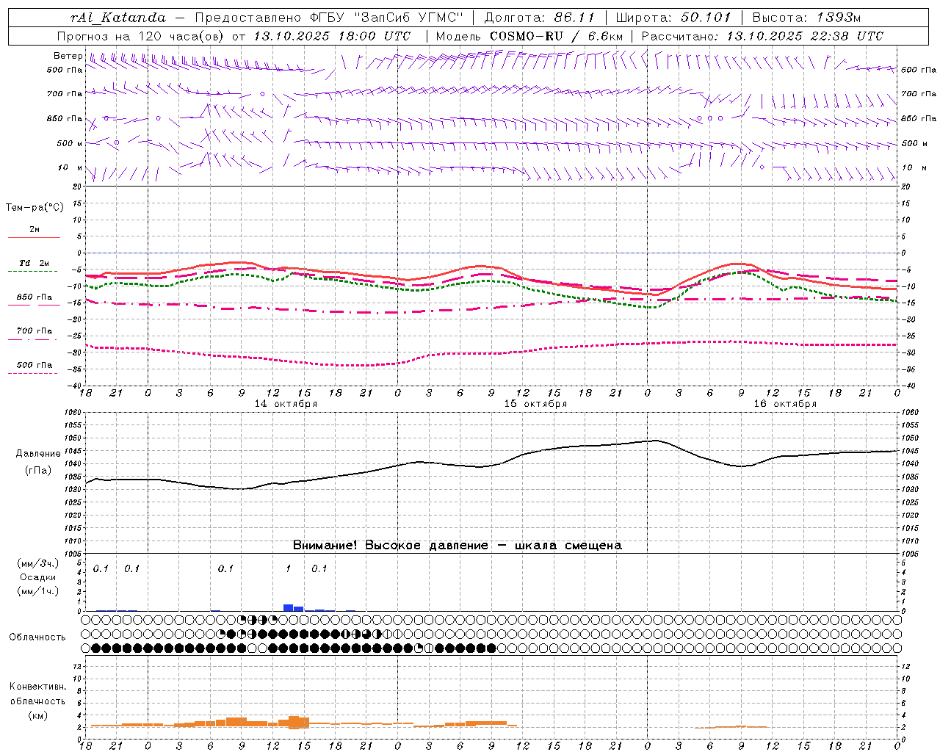Click the 1060 label on pressure left axis
Viewport: 940px width, 752px height.
click(x=73, y=413)
